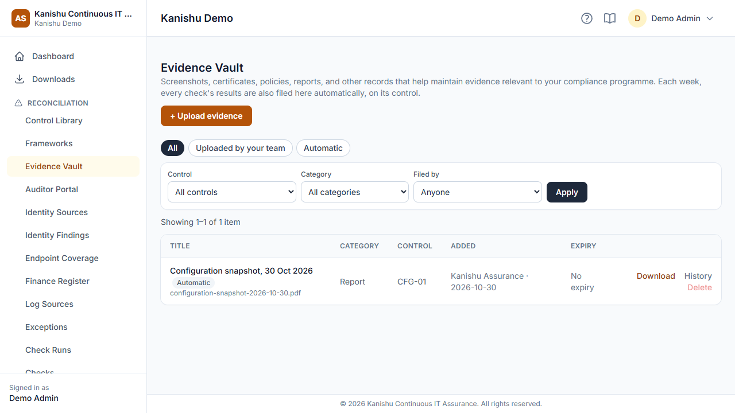Go to Frameworks in the sidebar
Viewport: 735px width, 413px height.
point(73,143)
